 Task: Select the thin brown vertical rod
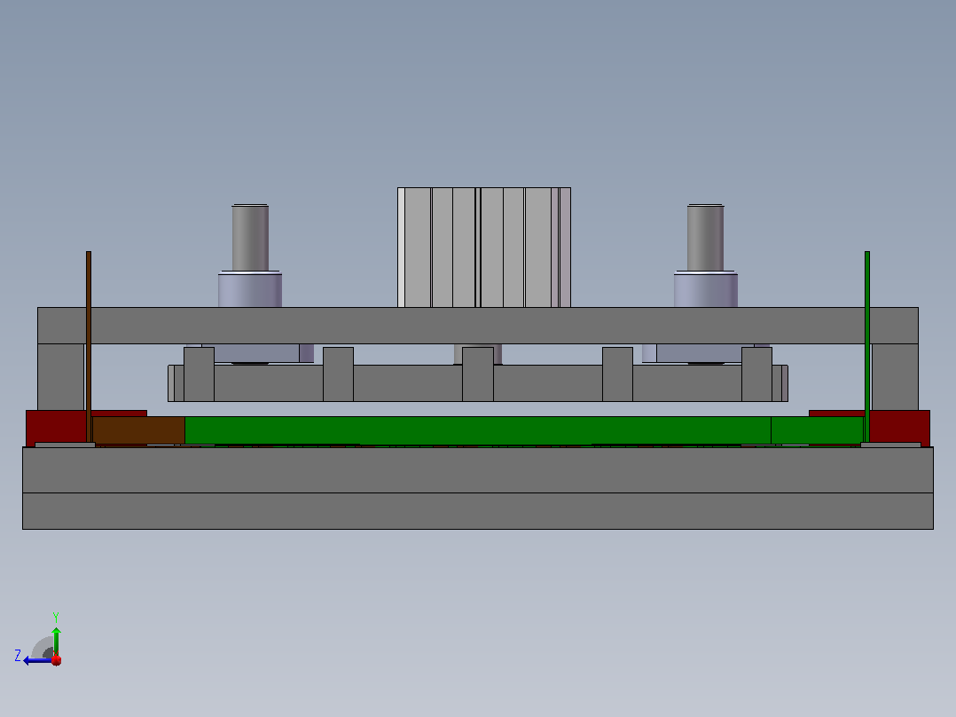point(89,346)
